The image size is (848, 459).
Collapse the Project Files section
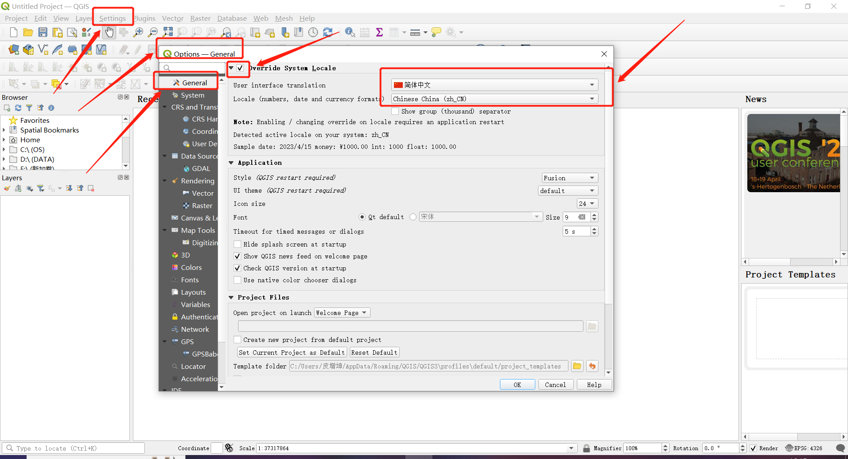click(231, 297)
